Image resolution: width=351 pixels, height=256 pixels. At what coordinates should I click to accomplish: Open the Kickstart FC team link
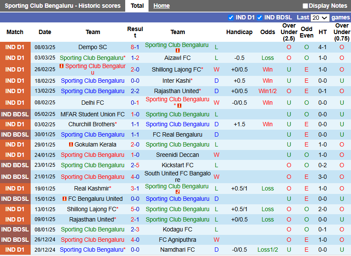[x=177, y=165]
